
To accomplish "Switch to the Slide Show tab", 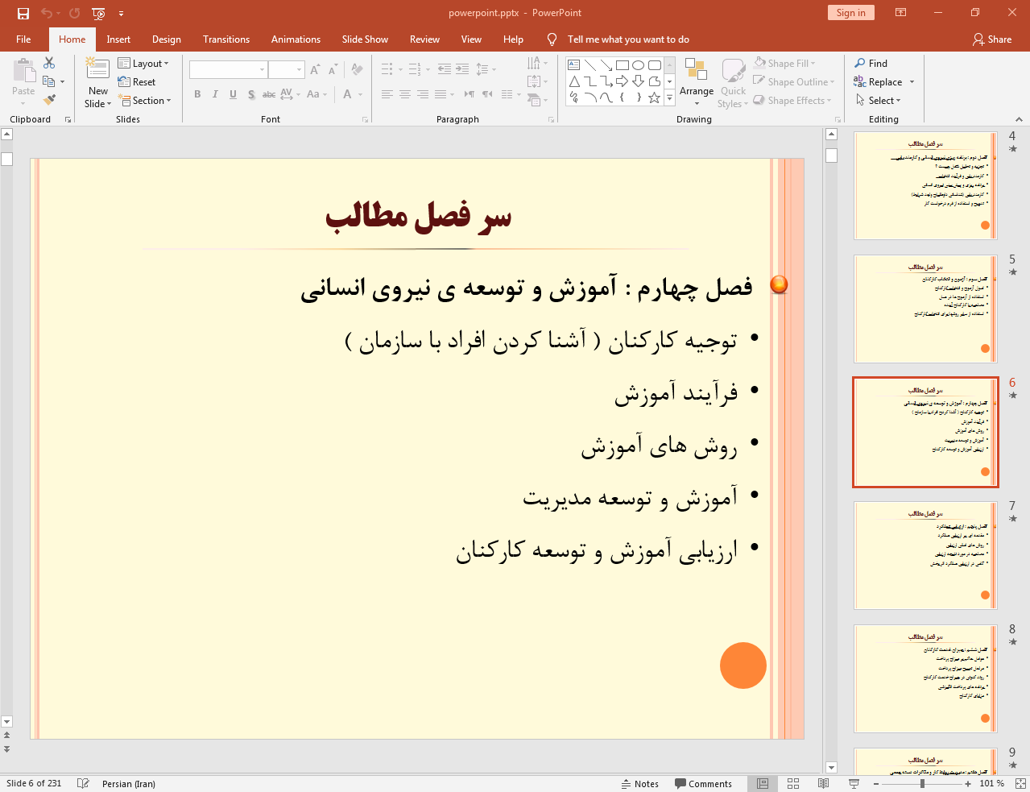I will [365, 39].
